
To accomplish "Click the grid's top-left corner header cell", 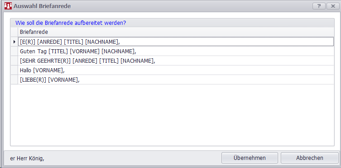I will (x=14, y=32).
